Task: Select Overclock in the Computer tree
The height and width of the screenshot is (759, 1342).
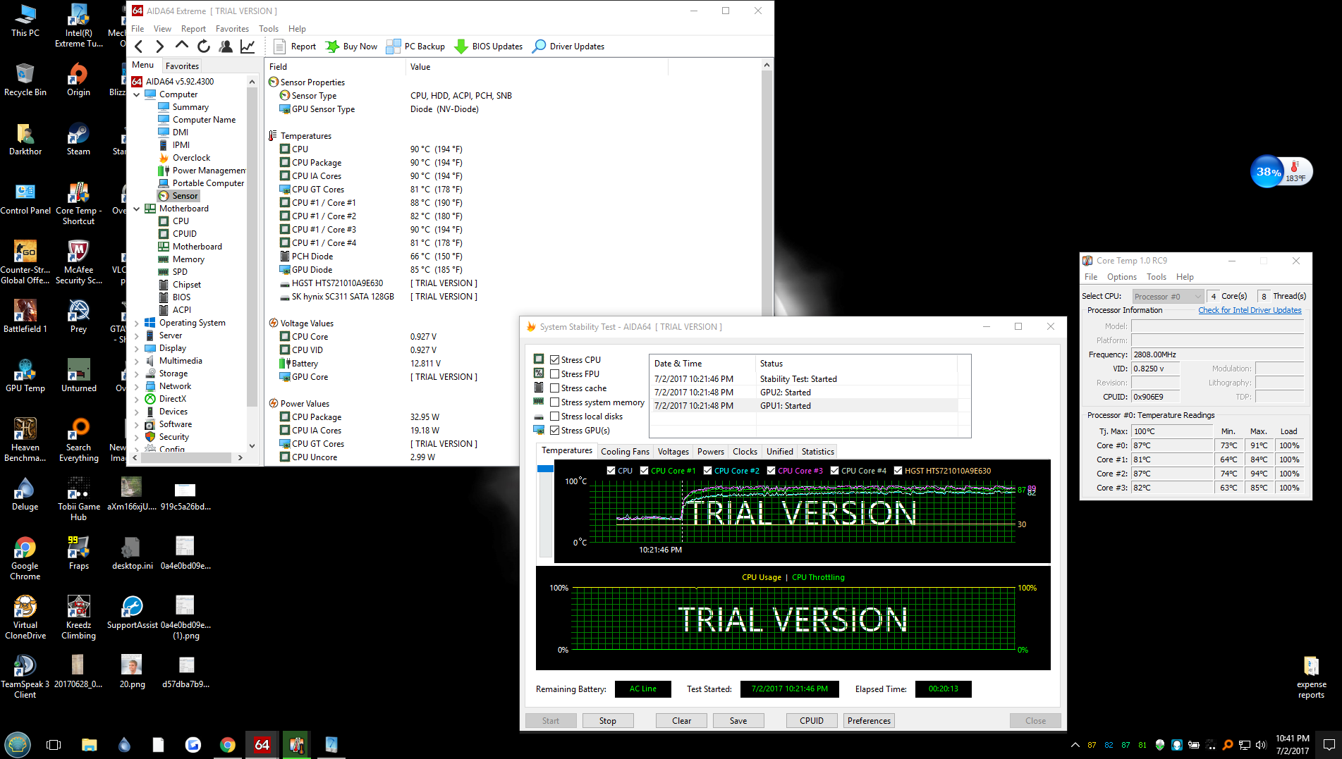Action: (x=184, y=158)
